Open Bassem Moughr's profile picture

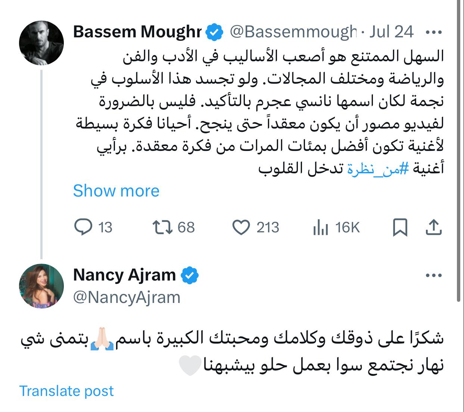(41, 43)
